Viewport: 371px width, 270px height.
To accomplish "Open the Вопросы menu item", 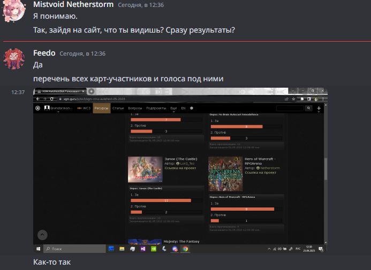I will point(135,108).
